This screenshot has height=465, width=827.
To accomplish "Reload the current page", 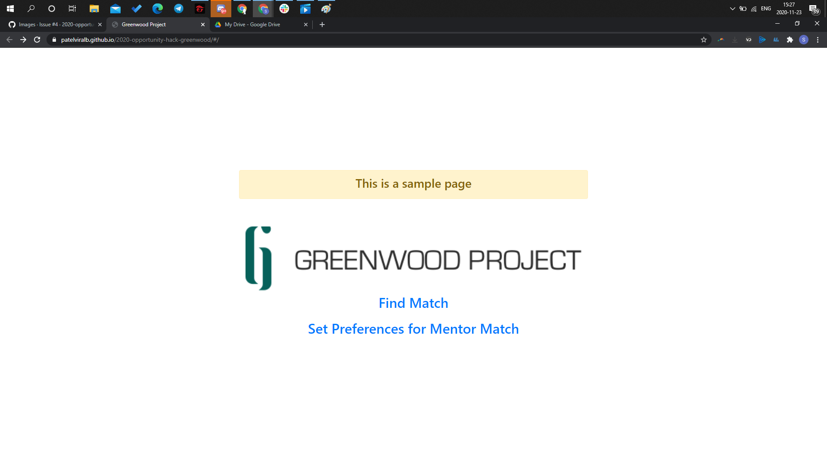I will click(x=37, y=40).
